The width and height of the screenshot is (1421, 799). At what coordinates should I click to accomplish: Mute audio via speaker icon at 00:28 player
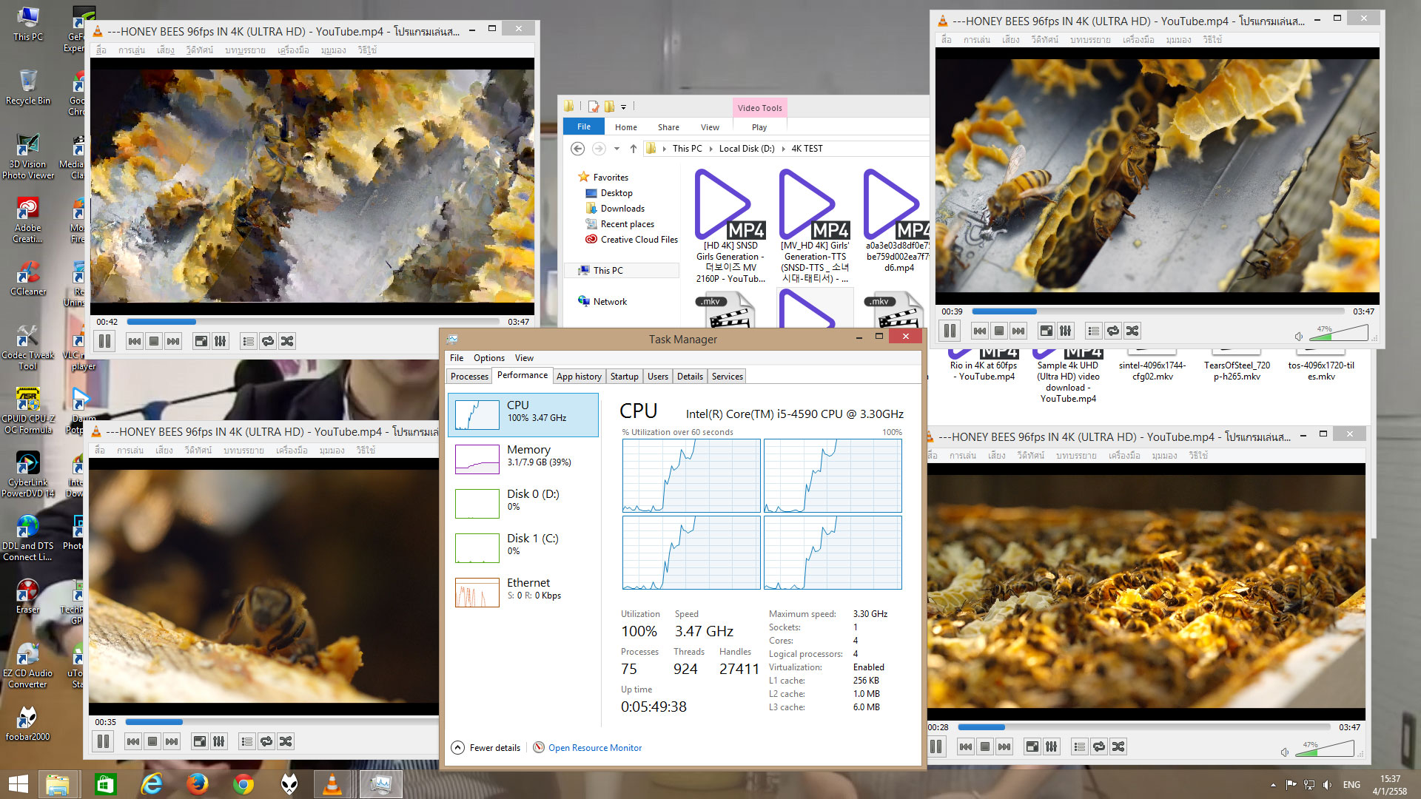1285,752
